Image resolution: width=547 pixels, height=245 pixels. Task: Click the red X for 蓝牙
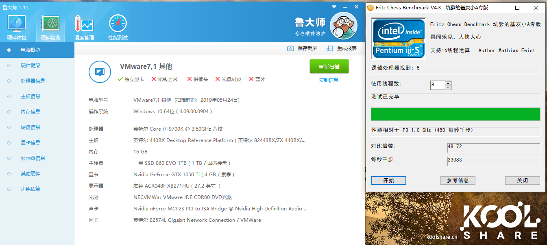click(x=251, y=79)
